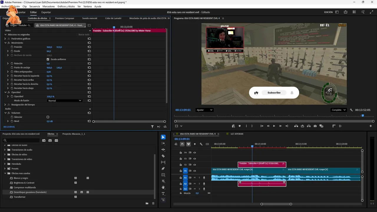The image size is (377, 212).
Task: Mute audio track A1
Action: [x=194, y=178]
